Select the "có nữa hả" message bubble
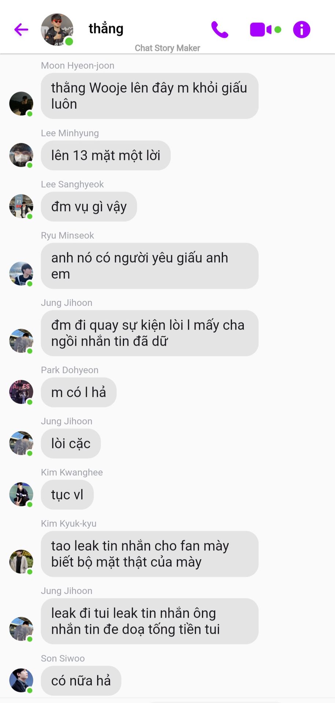This screenshot has width=335, height=703. [x=81, y=681]
